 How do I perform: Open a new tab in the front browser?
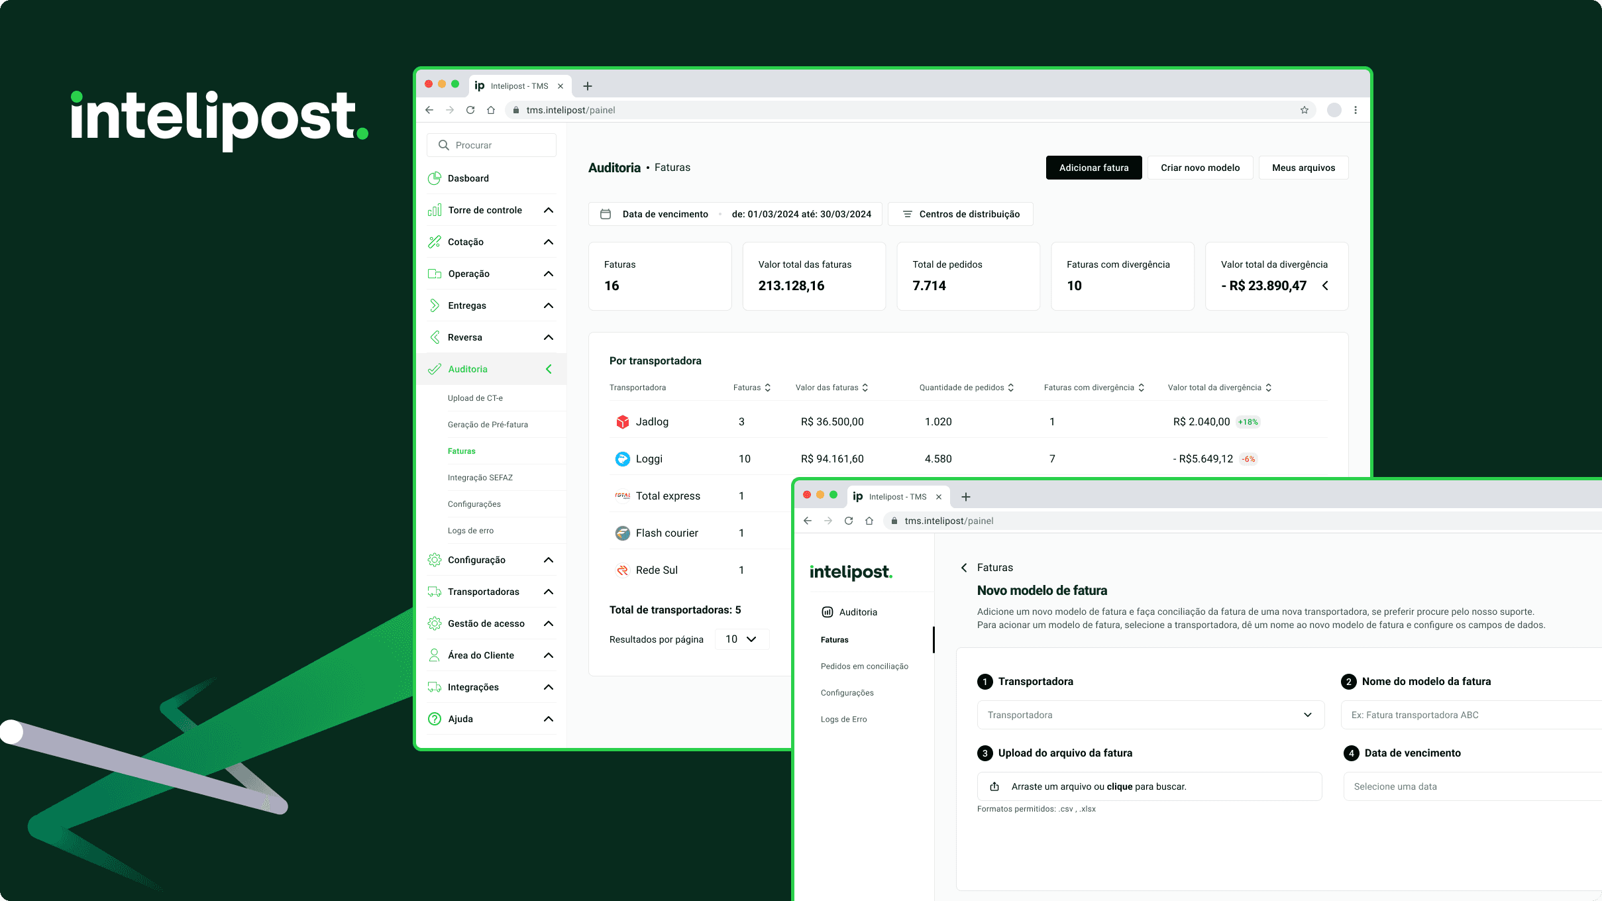[x=966, y=497]
